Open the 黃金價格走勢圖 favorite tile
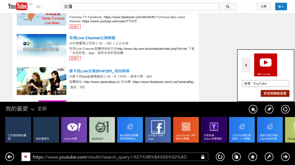The image size is (295, 165). click(130, 130)
